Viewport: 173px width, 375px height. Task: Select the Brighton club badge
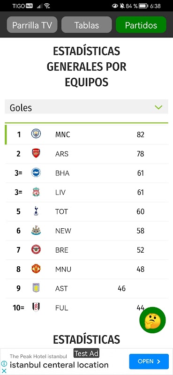36,172
